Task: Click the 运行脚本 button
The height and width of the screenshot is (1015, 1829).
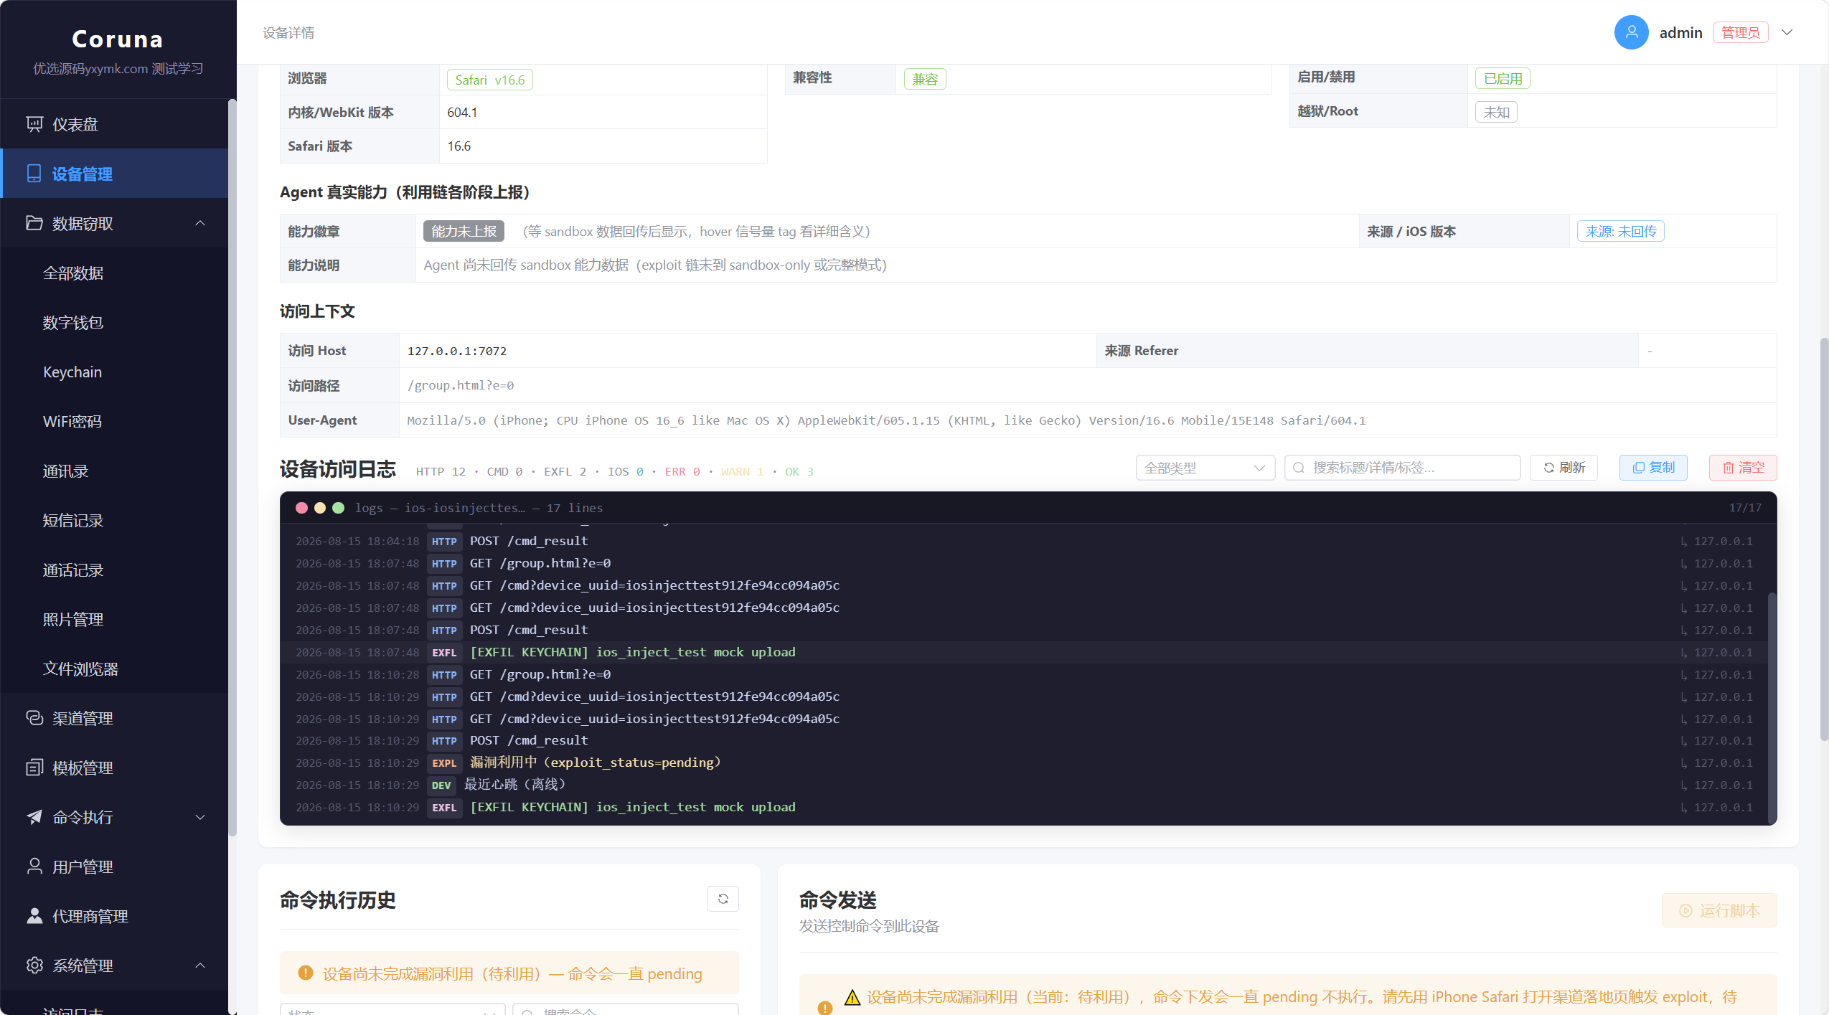Action: click(1719, 910)
